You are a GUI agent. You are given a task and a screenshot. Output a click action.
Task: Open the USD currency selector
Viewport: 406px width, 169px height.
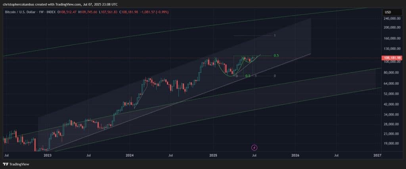tap(388, 12)
